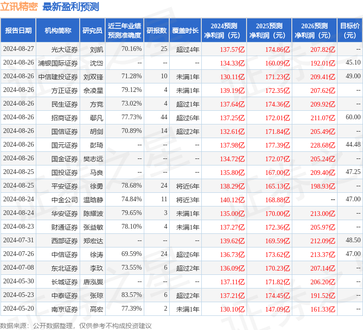Click the target price 60.00
This screenshot has height=330, width=363.
tap(353, 117)
